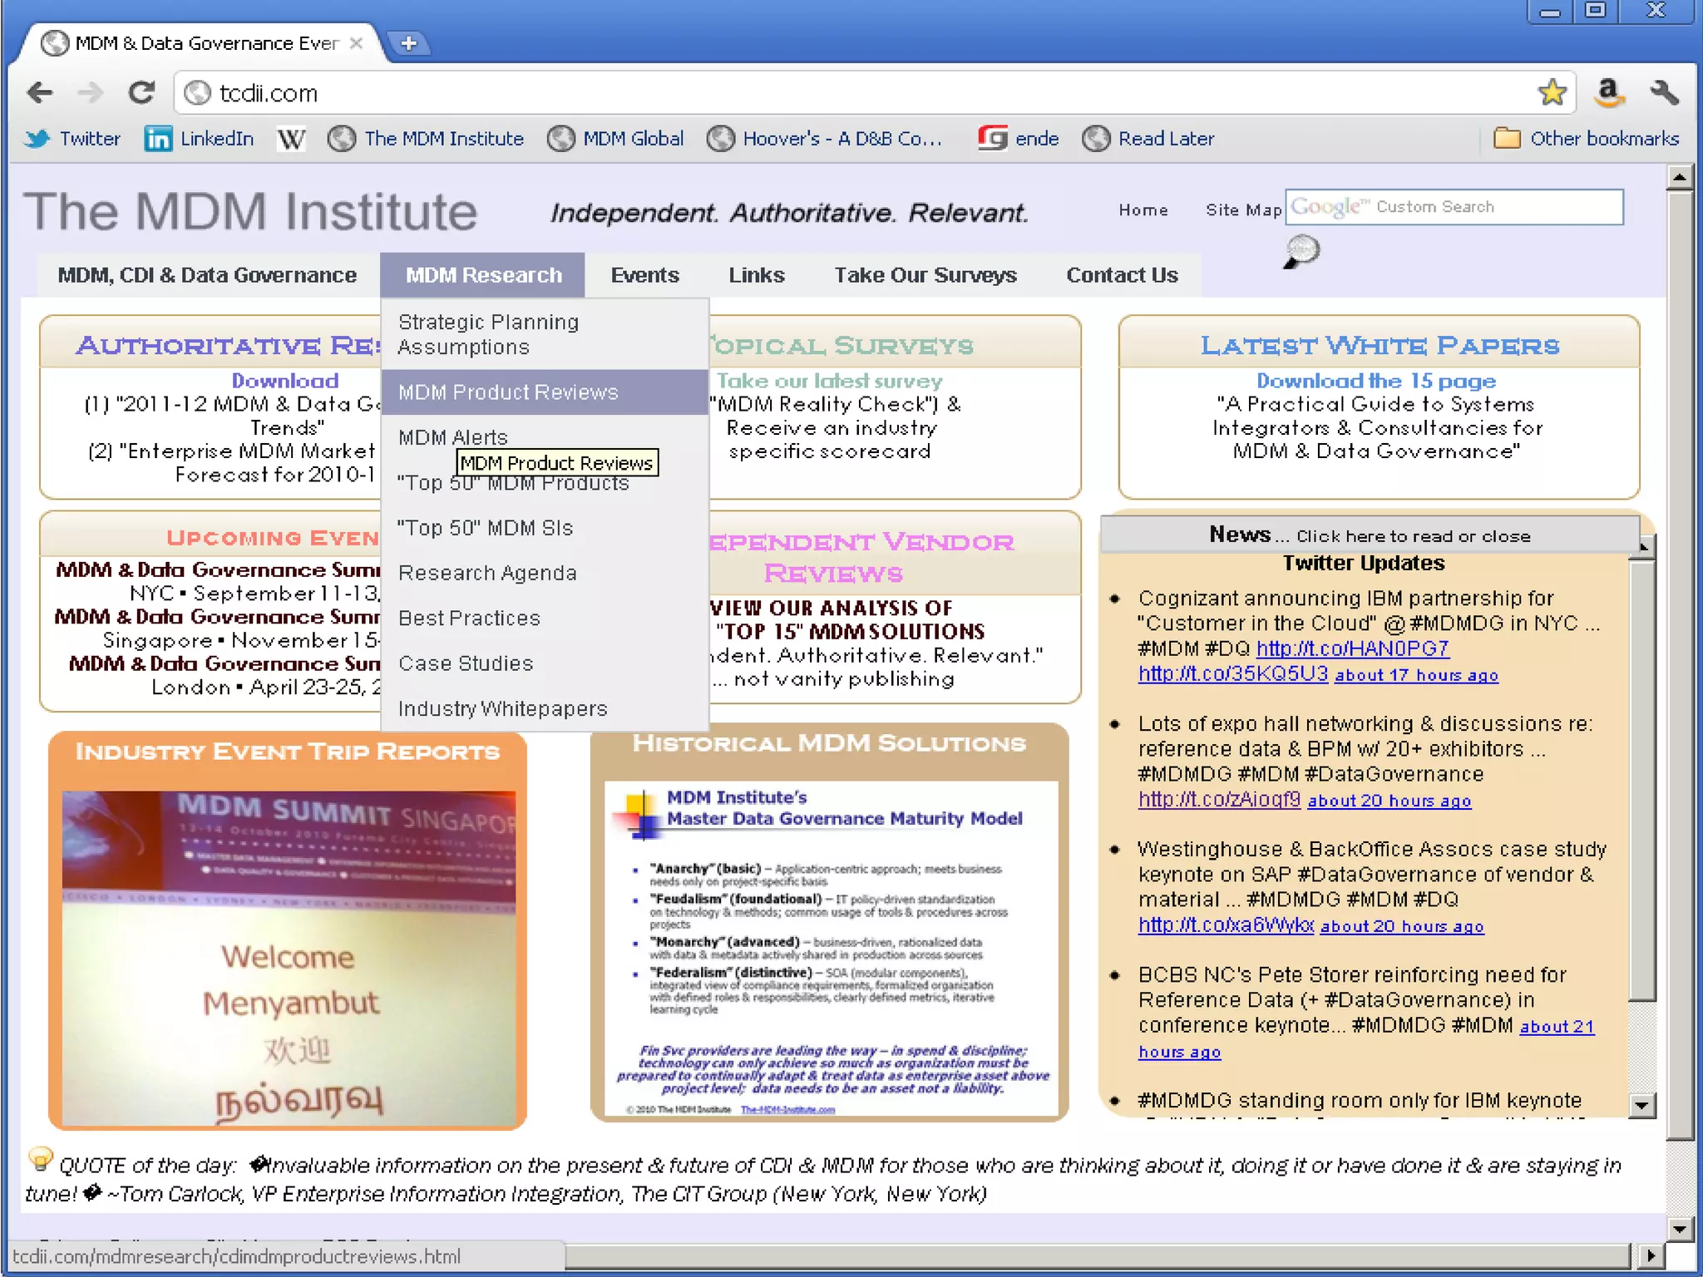Select Industry Whitepapers menu entry
Screen dimensions: 1703x1277
tap(545, 708)
